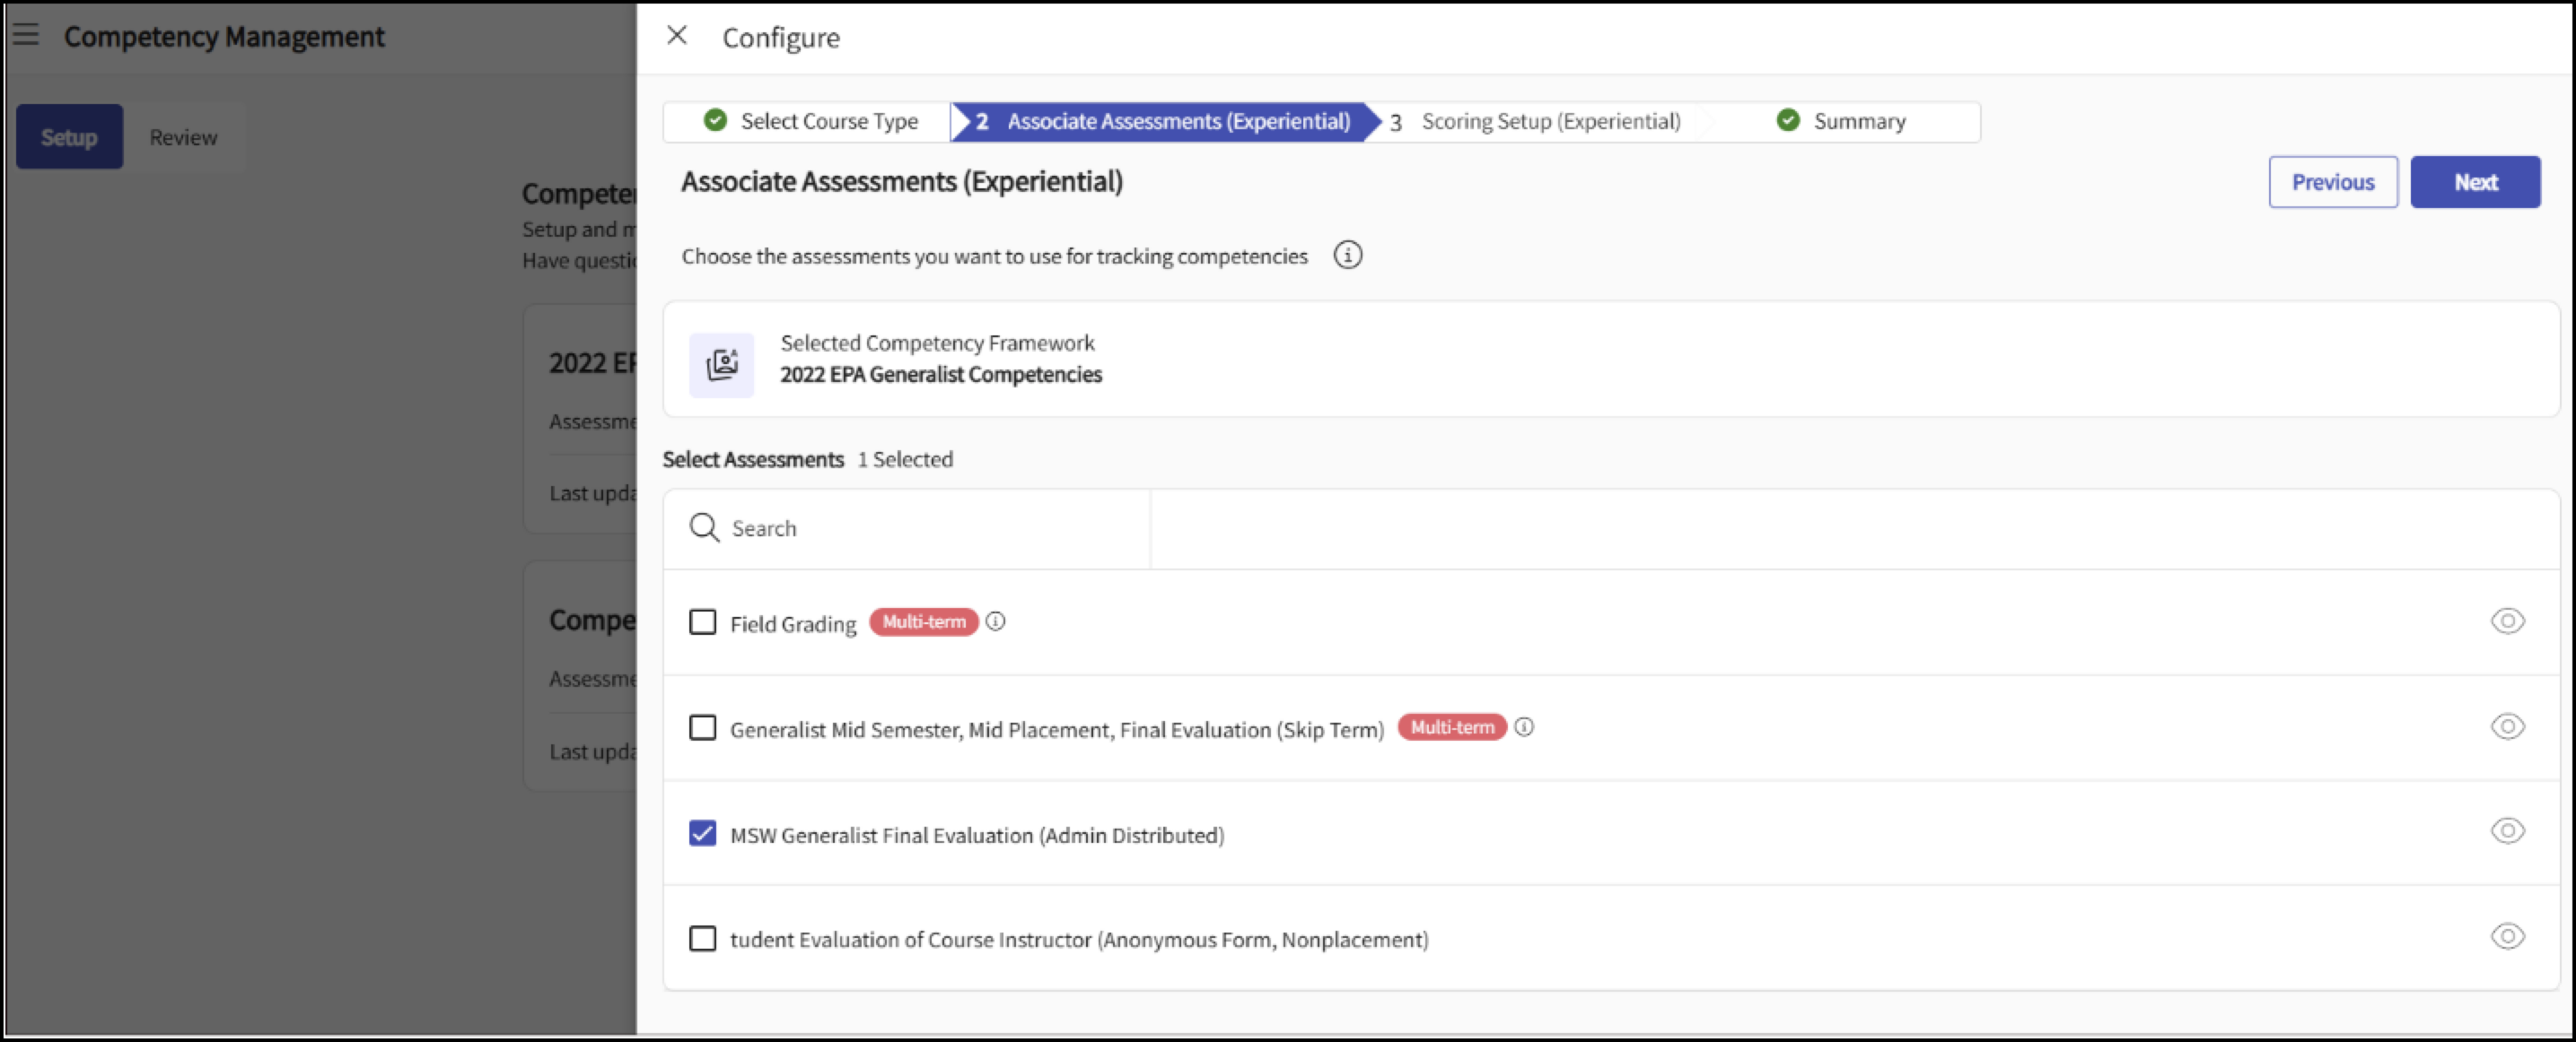Switch to the Setup tab
Screen dimensions: 2576x1042
69,137
